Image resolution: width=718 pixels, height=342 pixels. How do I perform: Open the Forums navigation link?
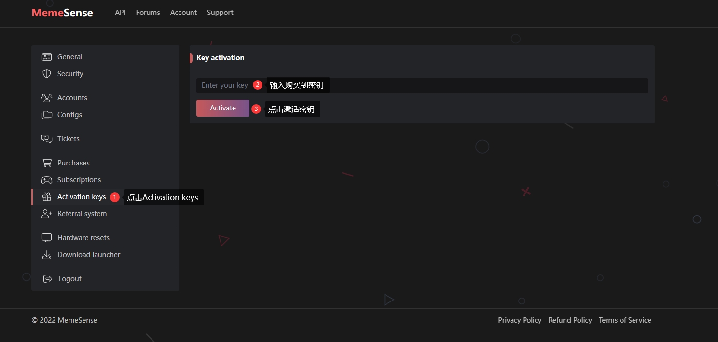point(148,13)
